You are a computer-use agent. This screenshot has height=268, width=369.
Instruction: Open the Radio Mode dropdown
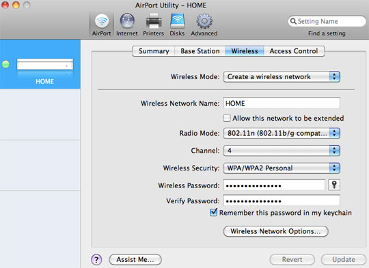pos(282,133)
